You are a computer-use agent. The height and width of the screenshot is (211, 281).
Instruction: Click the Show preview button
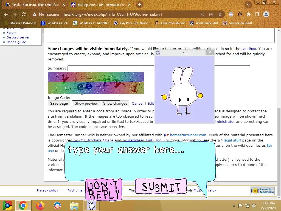[86, 104]
